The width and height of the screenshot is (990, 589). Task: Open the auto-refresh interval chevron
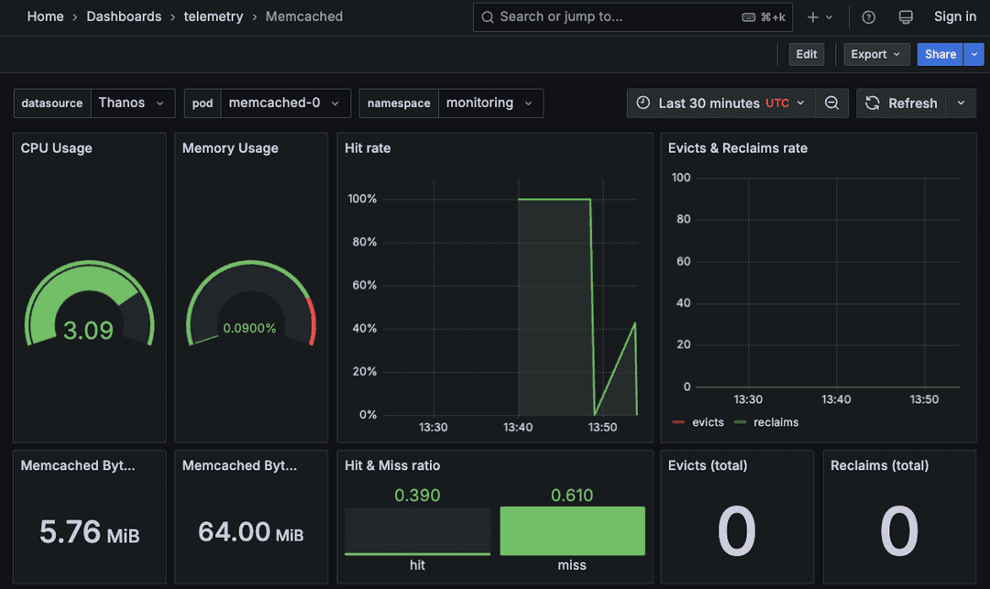tap(961, 103)
